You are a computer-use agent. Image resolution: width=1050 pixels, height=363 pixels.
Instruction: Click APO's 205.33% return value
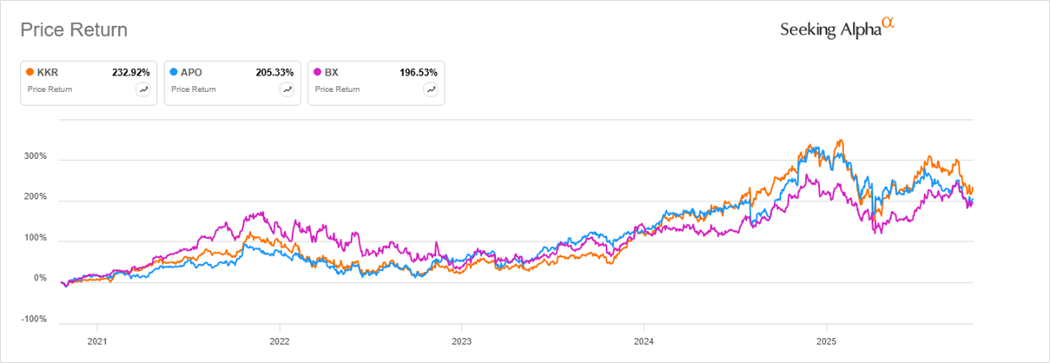pos(275,72)
